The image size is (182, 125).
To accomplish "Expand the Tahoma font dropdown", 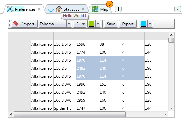I will click(69, 24).
